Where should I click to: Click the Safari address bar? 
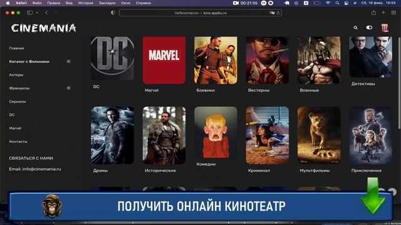pyautogui.click(x=200, y=12)
